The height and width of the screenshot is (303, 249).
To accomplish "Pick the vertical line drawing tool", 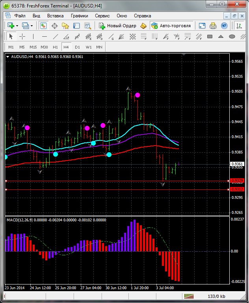I will (33, 37).
